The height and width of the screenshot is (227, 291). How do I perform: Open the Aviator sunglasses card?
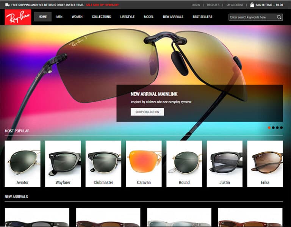coord(22,164)
